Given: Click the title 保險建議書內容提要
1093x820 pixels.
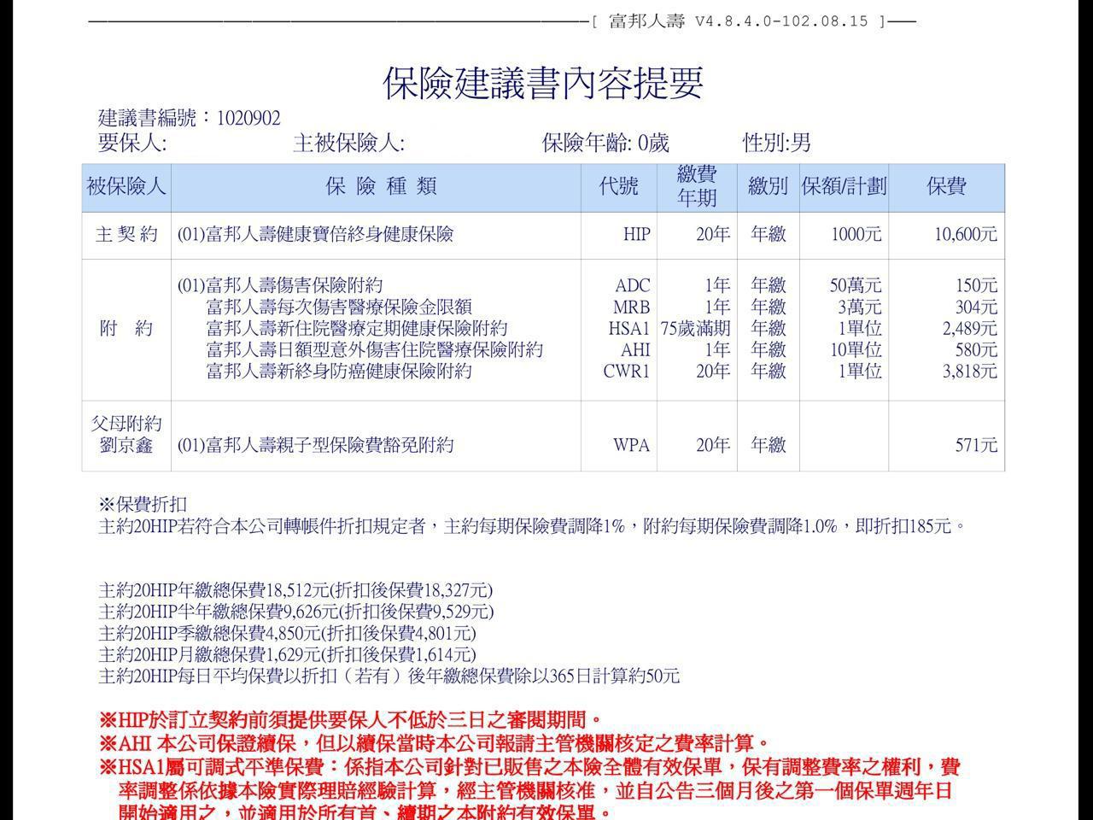Looking at the screenshot, I should point(543,83).
